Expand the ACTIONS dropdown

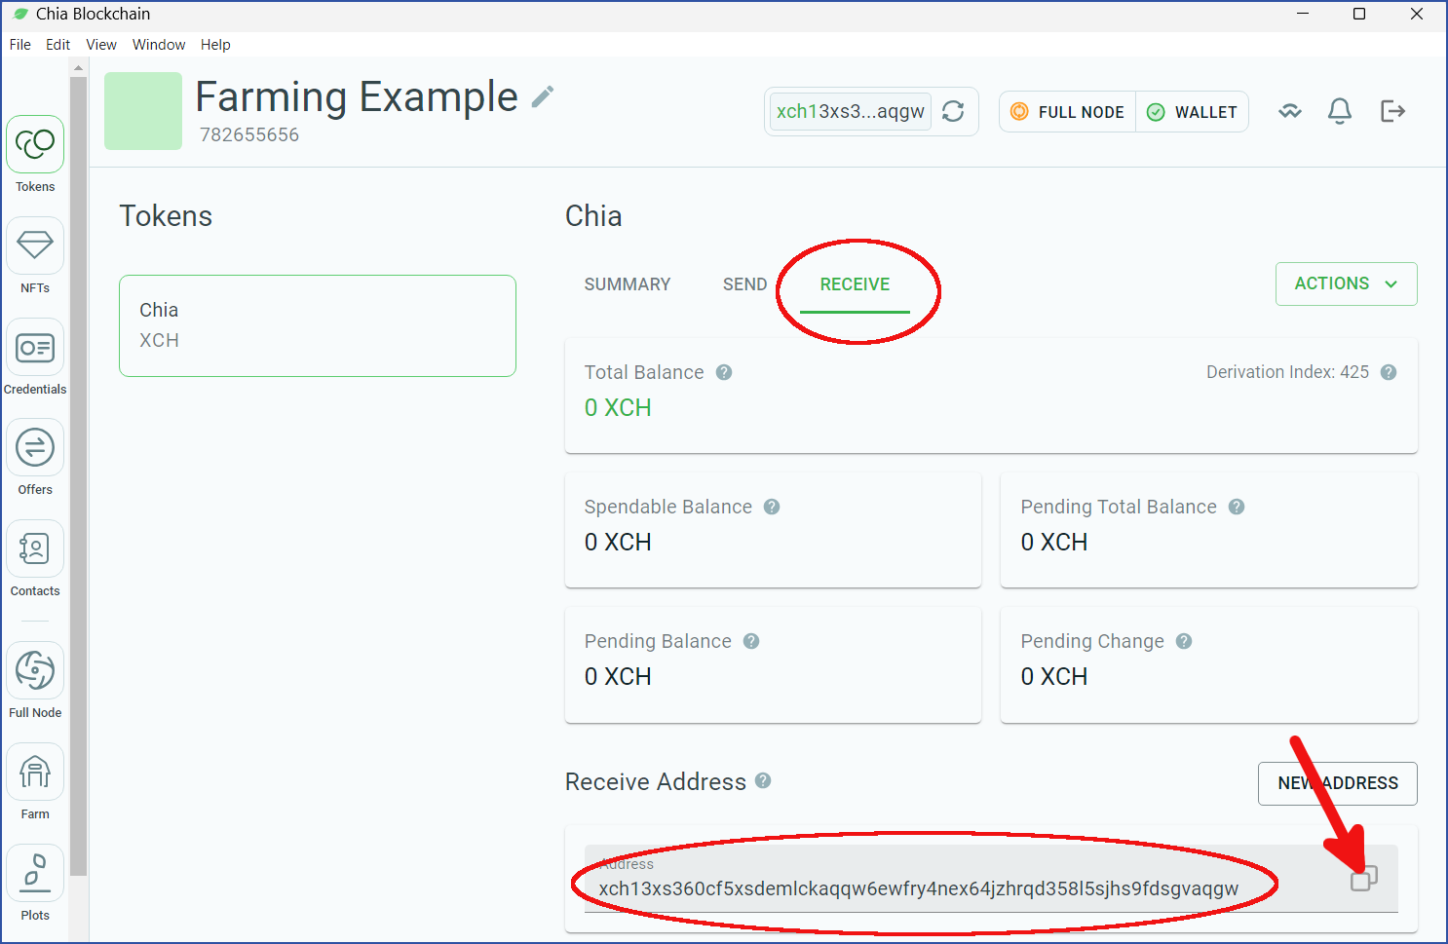1346,283
